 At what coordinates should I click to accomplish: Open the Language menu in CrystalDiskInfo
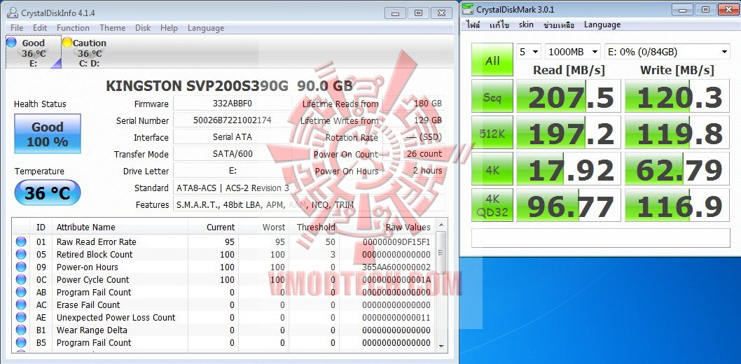[206, 28]
